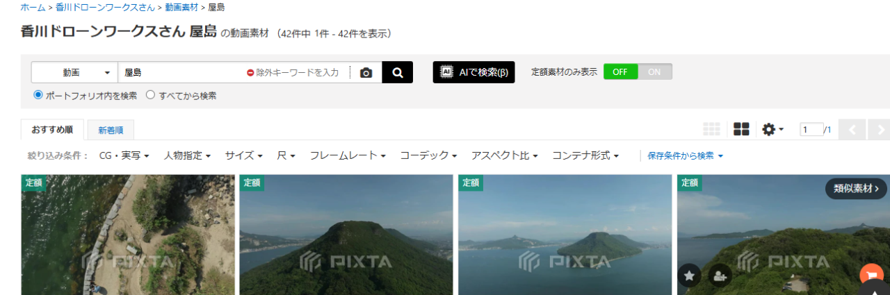The image size is (890, 295).
Task: Expand the アスペクト比 filter dropdown
Action: tap(504, 155)
